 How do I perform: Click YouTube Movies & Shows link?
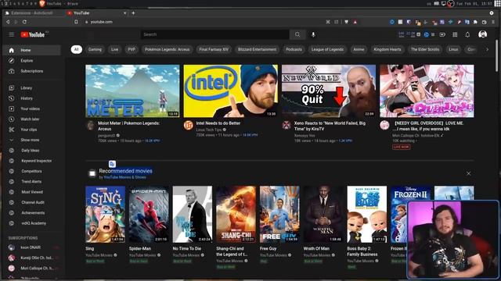coord(124,177)
